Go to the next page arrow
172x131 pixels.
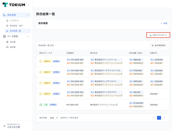[164, 118]
